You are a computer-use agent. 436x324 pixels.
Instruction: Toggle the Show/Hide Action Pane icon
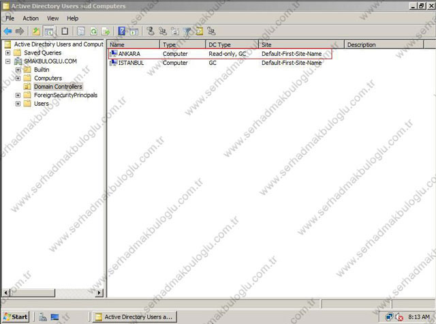(x=134, y=31)
